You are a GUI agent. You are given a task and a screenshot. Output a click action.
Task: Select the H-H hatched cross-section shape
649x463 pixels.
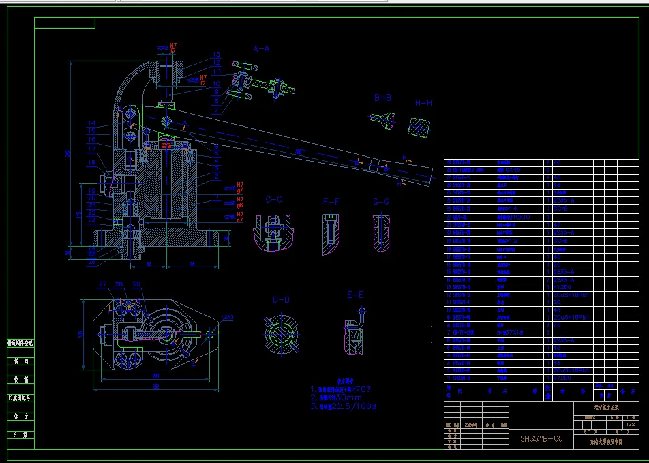point(419,128)
